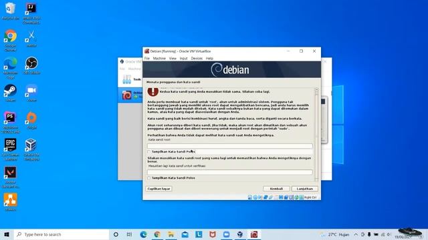This screenshot has height=240, width=428.
Task: Open File Explorer from the taskbar
Action: [x=171, y=234]
